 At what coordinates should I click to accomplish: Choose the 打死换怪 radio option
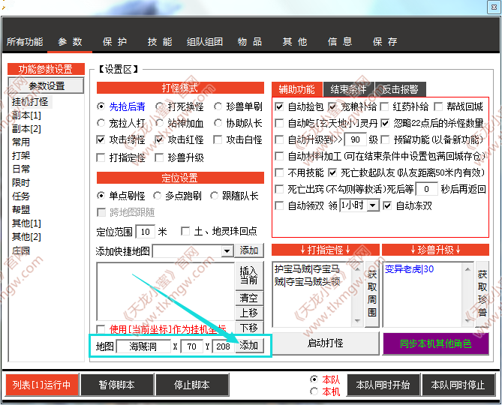pos(160,106)
